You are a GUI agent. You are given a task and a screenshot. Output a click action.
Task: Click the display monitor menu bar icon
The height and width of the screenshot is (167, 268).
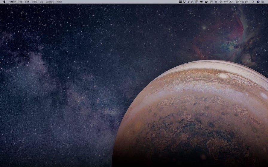202,2
